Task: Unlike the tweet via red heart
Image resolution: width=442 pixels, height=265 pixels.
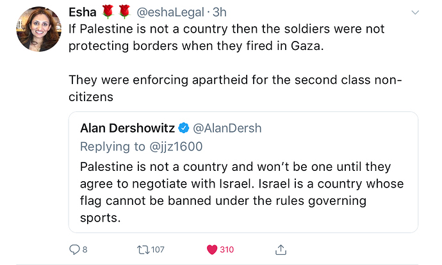Action: (x=212, y=250)
